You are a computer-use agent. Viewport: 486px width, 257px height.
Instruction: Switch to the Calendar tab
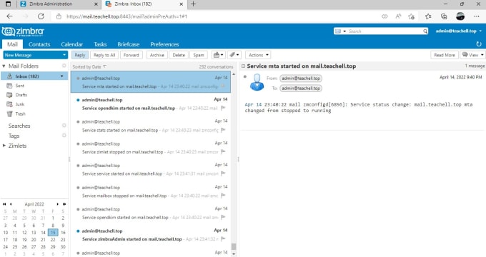click(x=72, y=44)
